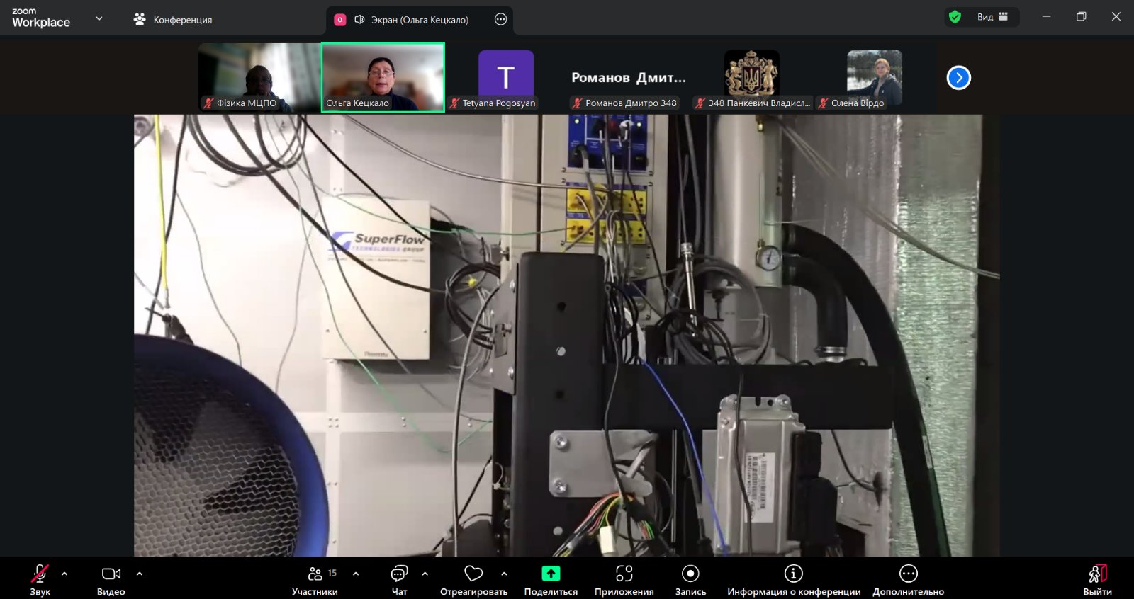The width and height of the screenshot is (1134, 599).
Task: Expand audio options arrow next to Звук
Action: pos(64,574)
